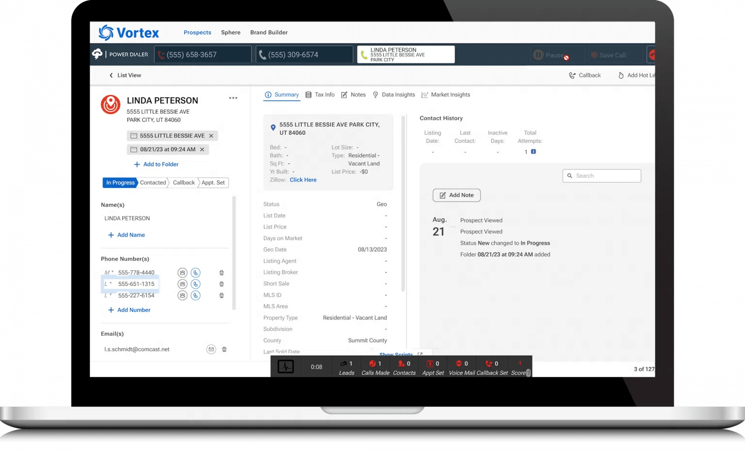The width and height of the screenshot is (745, 451).
Task: Open phone type dropdown for 555-778-4440
Action: pyautogui.click(x=109, y=273)
